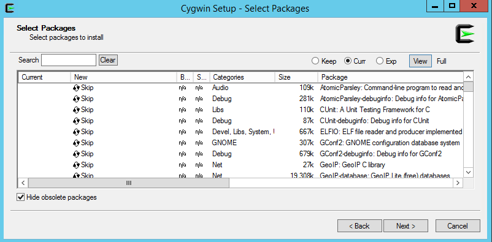
Task: Click the Cygwin logo in the title bar
Action: (10, 8)
